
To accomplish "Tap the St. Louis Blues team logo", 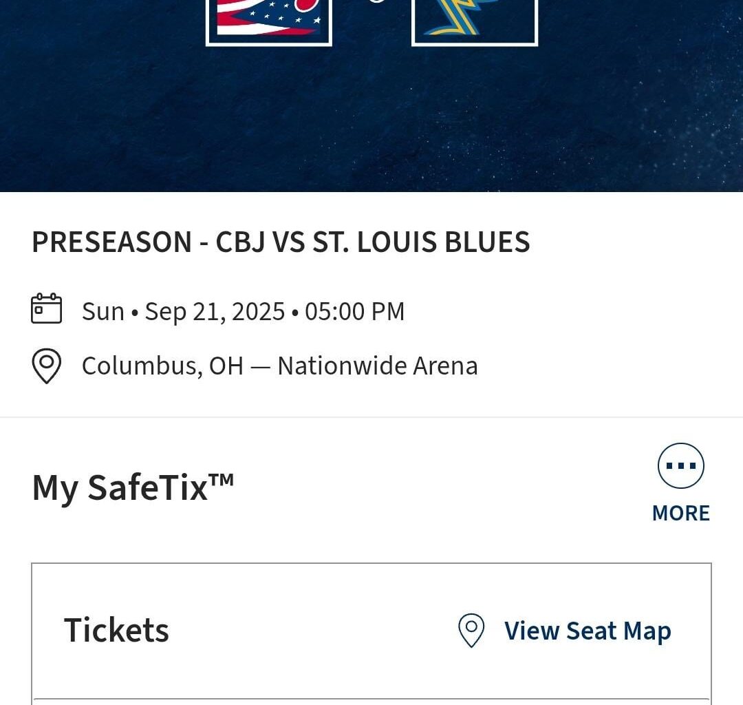I will tap(475, 21).
